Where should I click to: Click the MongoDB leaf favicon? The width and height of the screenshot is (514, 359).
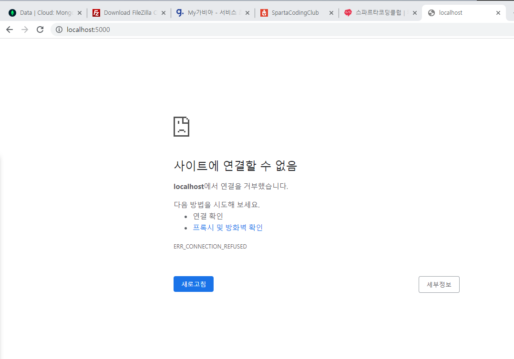pos(12,13)
